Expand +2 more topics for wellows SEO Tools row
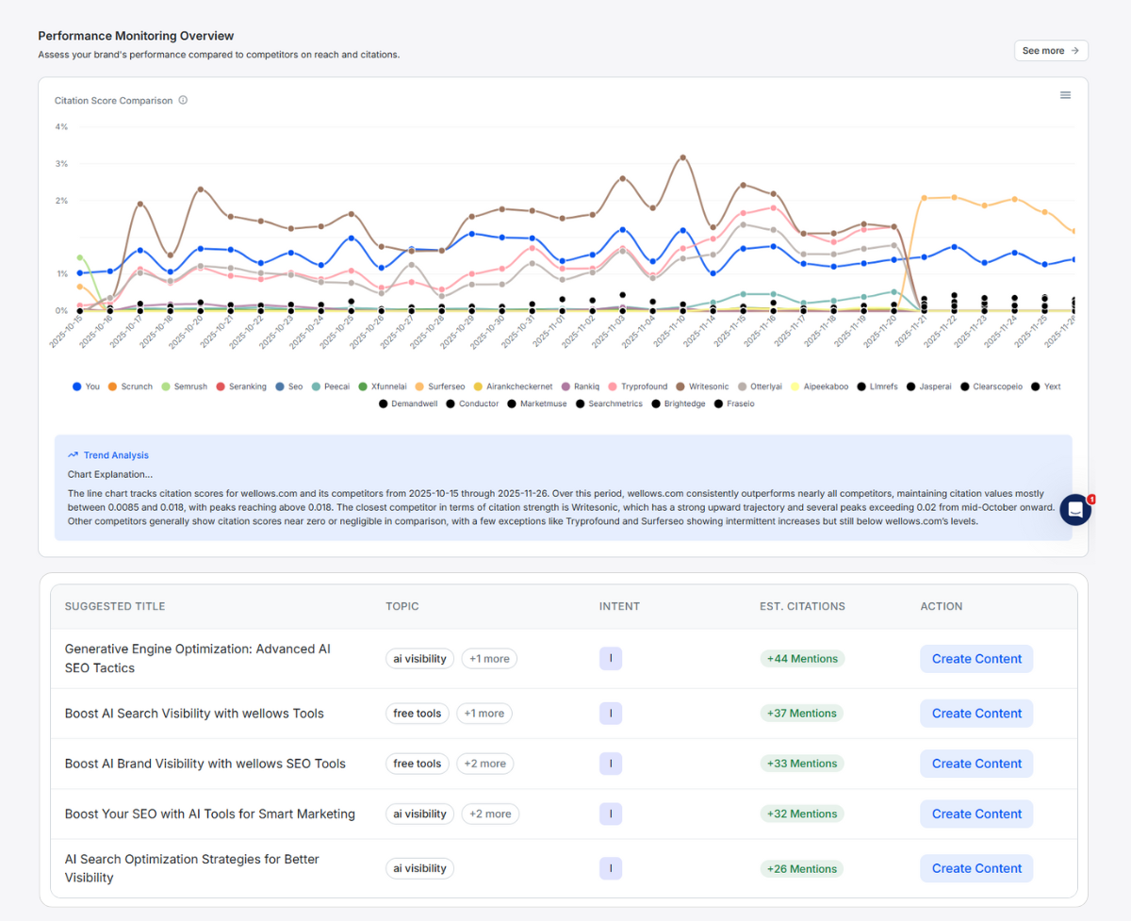The width and height of the screenshot is (1131, 921). [484, 764]
